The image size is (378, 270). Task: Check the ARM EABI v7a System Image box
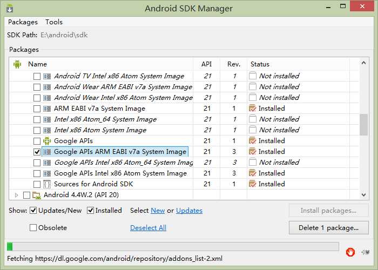pyautogui.click(x=37, y=109)
